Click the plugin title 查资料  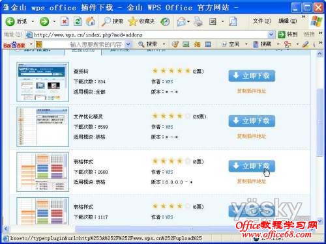(x=81, y=72)
